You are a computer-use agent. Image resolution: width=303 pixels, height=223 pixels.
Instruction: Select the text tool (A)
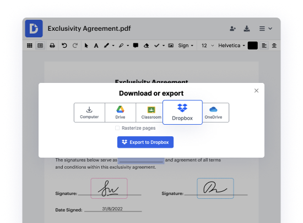coord(96,46)
